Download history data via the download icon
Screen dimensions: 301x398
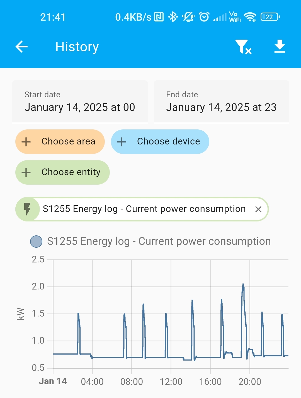tap(280, 46)
